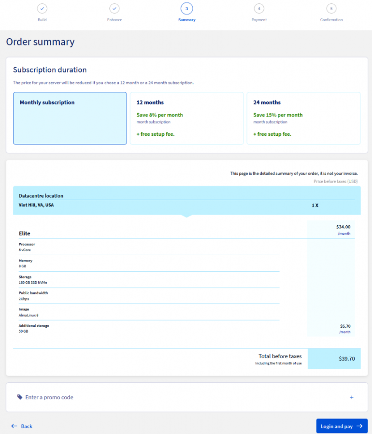Choose the 12 months subscription plan
Image resolution: width=372 pixels, height=434 pixels.
click(186, 118)
